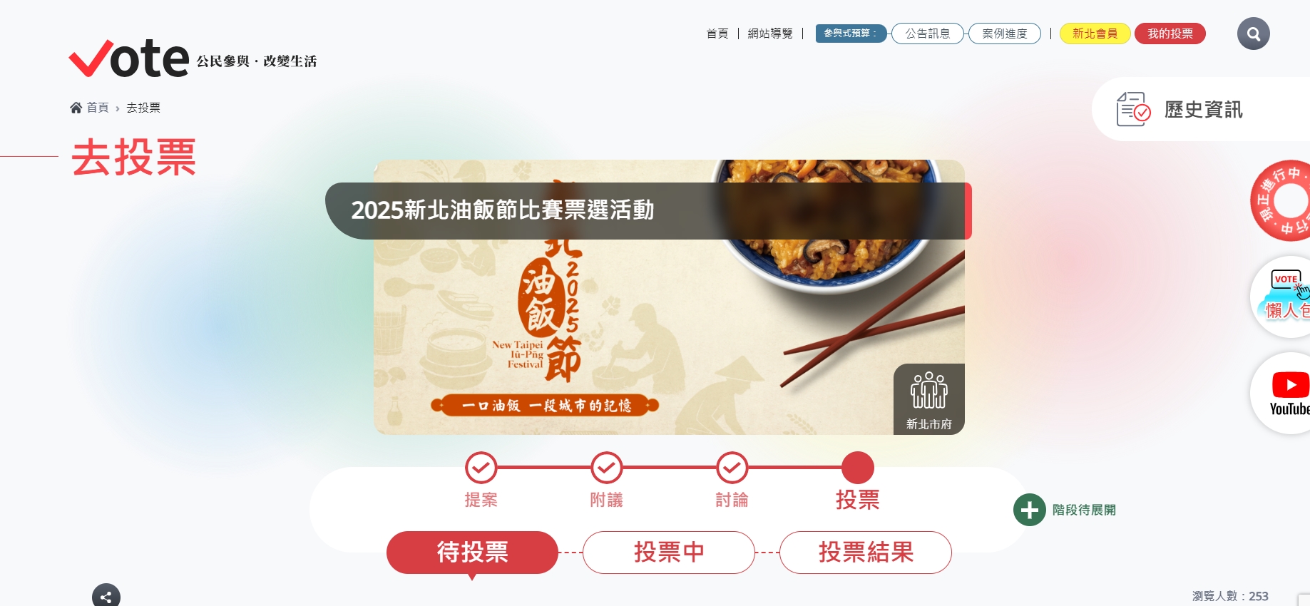Select the 待投票 tab
Viewport: 1310px width, 606px height.
point(472,553)
